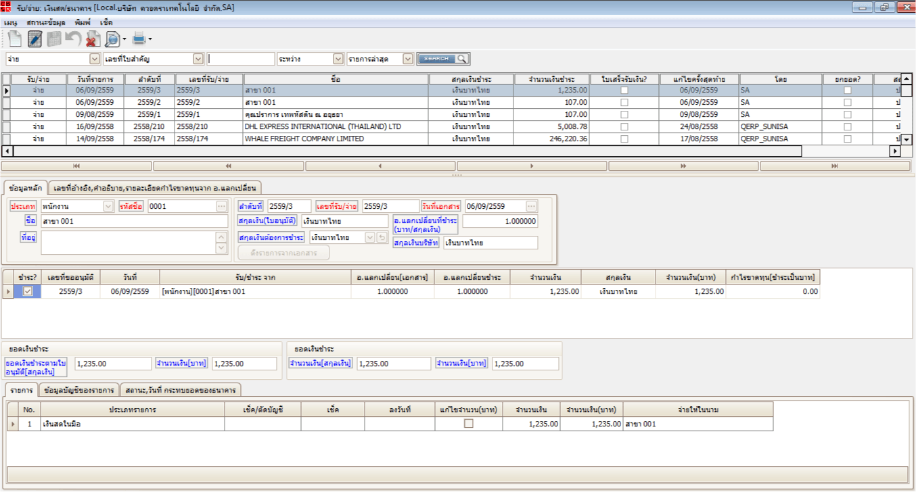Click the app icon in the title bar

(6, 7)
